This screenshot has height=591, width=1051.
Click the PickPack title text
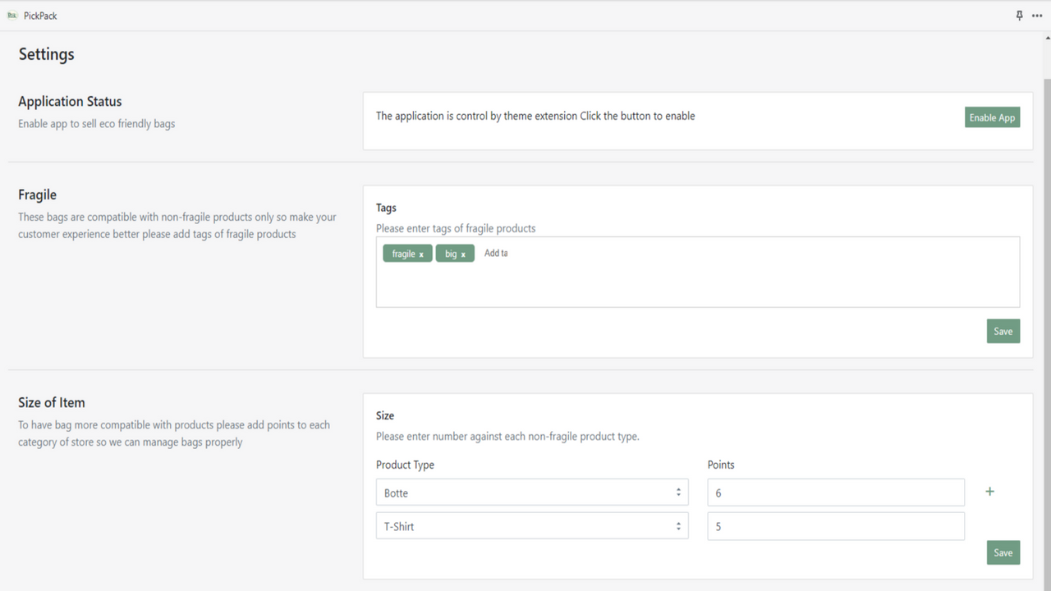[40, 16]
